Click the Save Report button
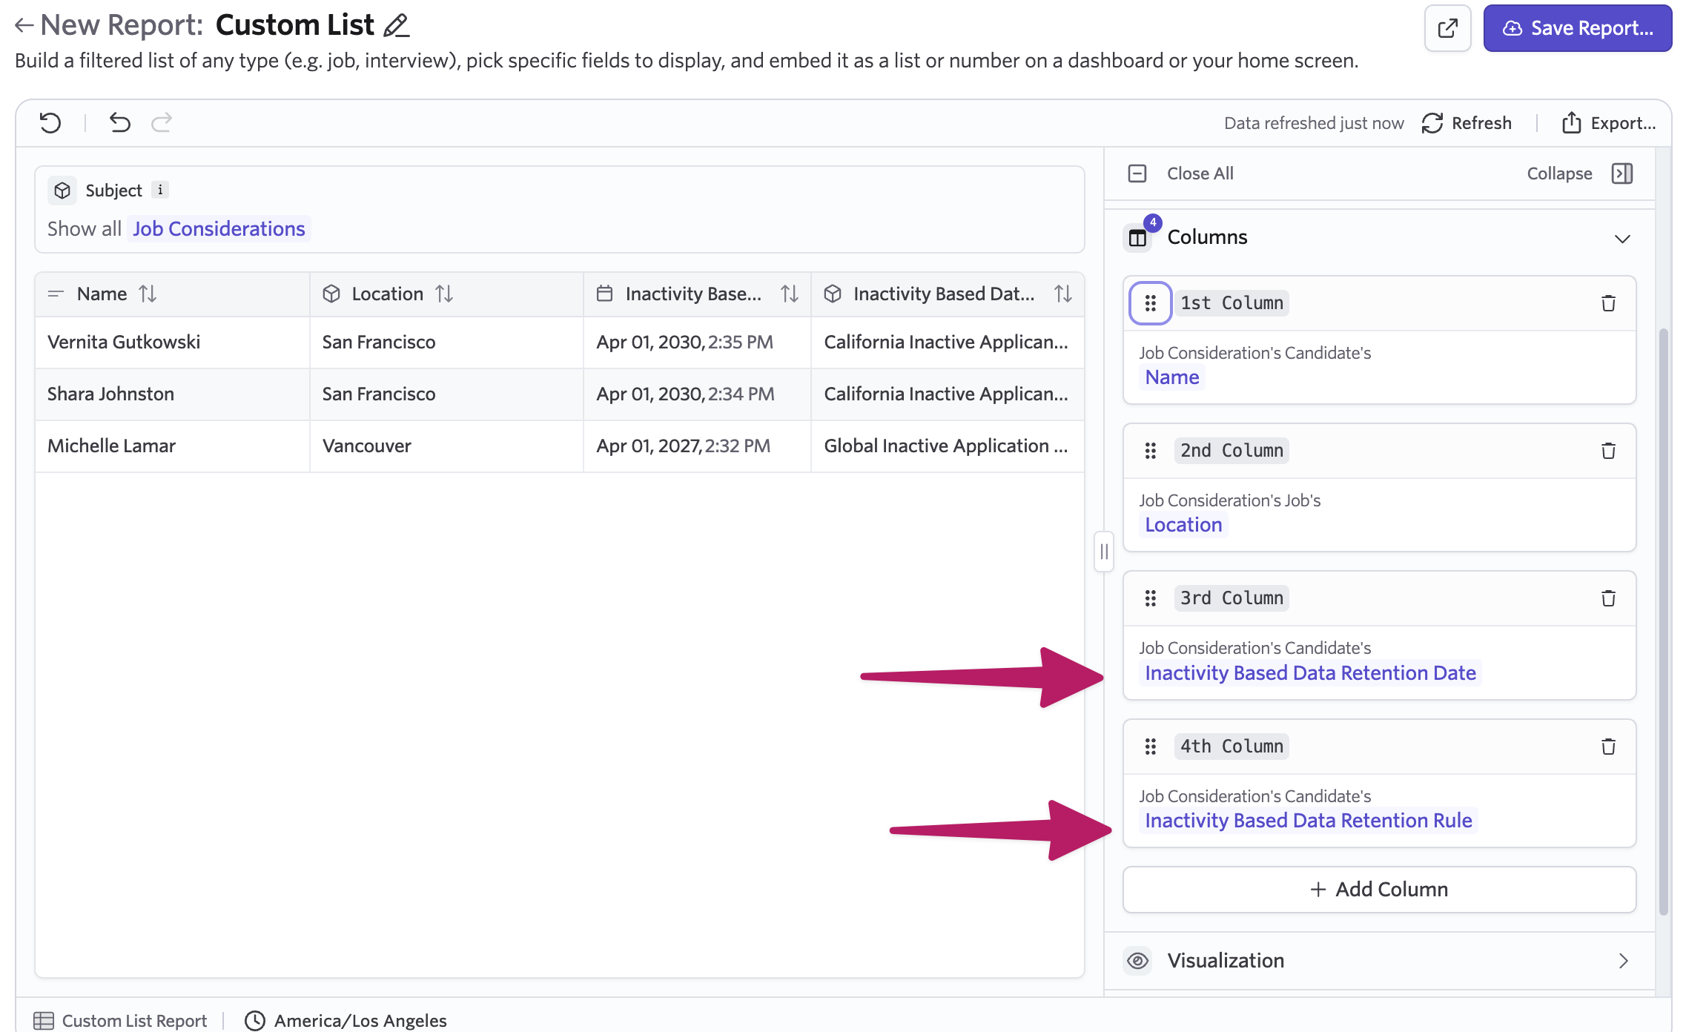Screen dimensions: 1686x1032 pyautogui.click(x=1577, y=28)
